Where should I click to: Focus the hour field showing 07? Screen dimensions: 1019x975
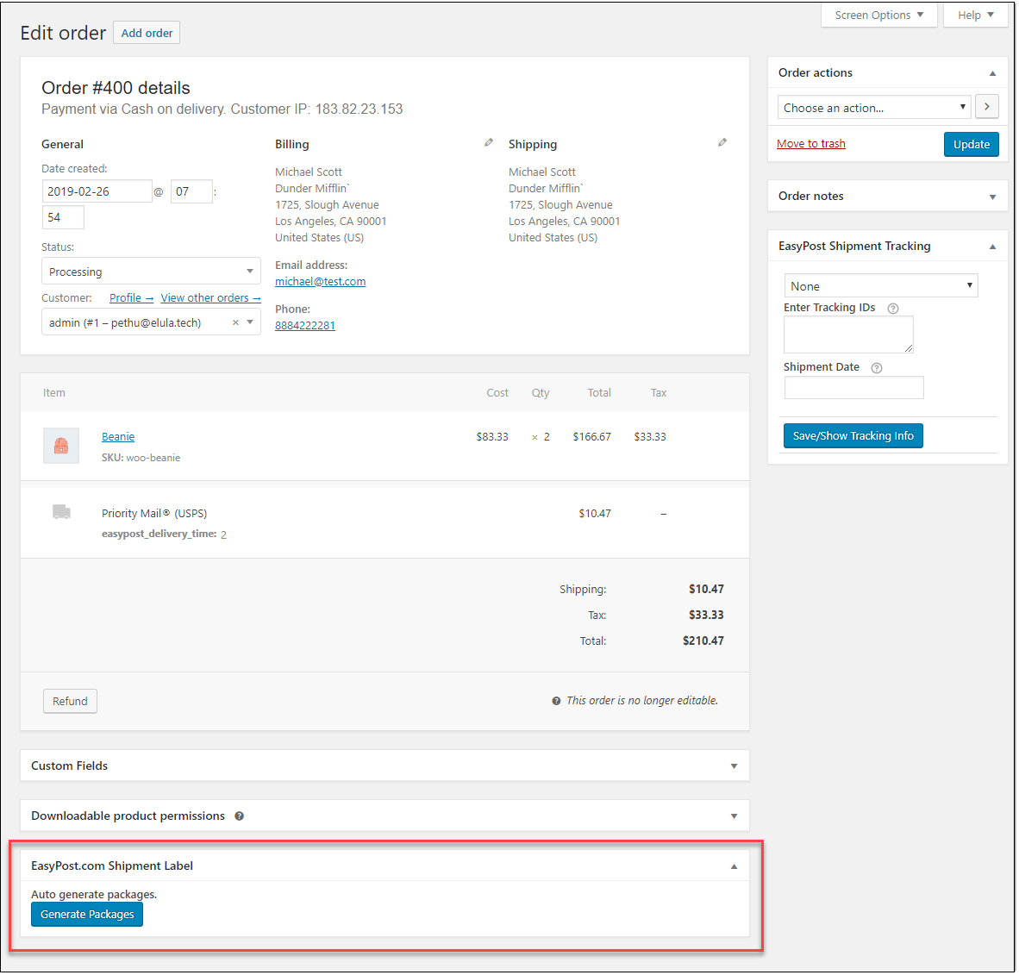[x=191, y=191]
